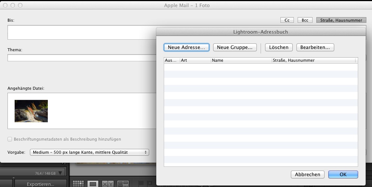Confirm the address book with OK

(343, 174)
